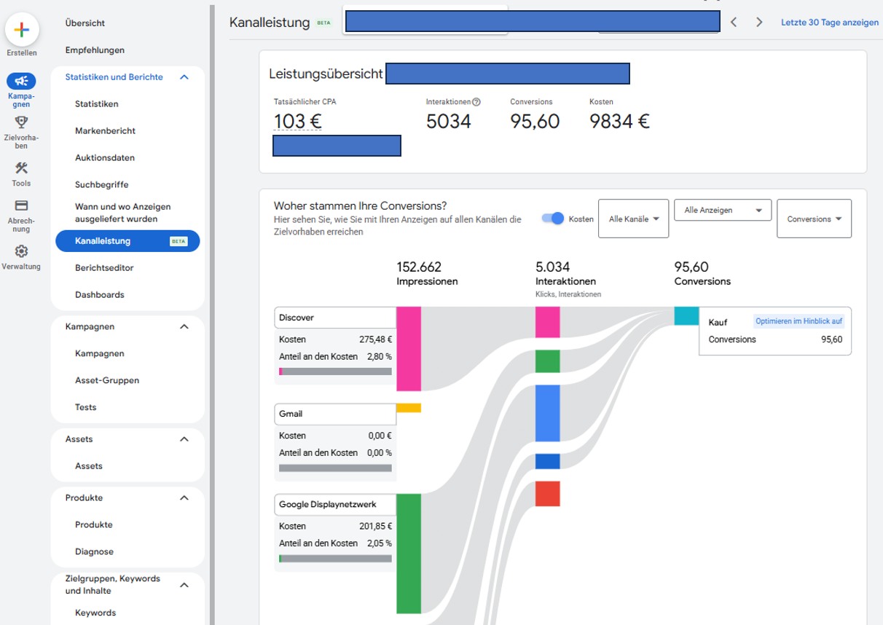Toggle the Kosten switch off
Viewport: 883px width, 625px height.
554,219
